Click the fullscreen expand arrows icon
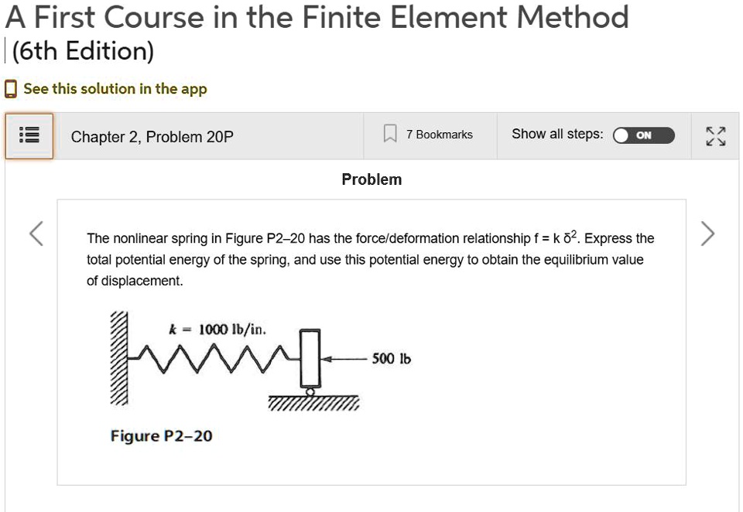Image resolution: width=743 pixels, height=512 pixels. coord(715,136)
